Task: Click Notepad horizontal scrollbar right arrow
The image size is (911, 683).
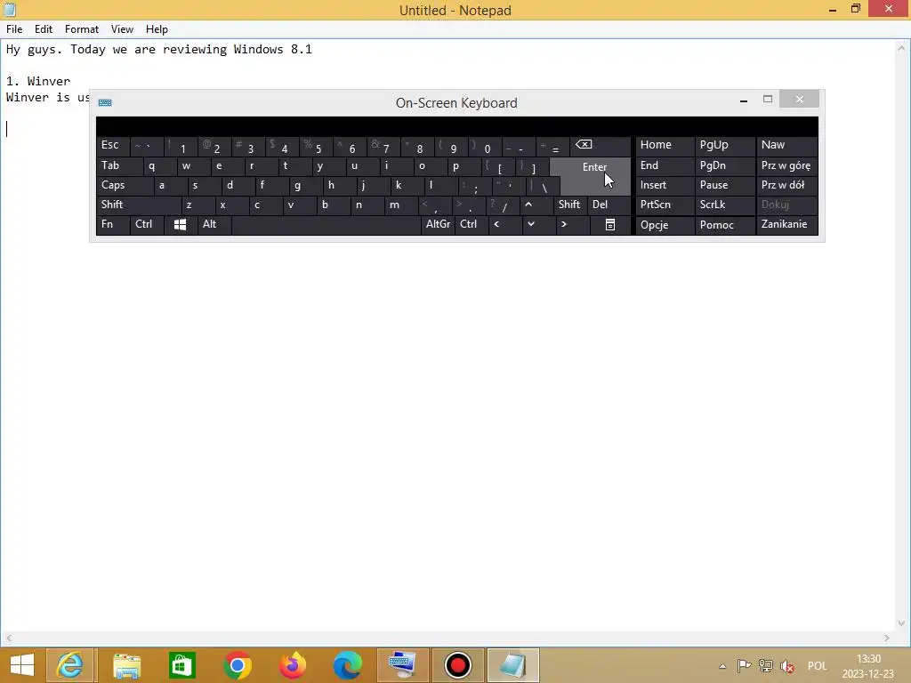Action: click(x=887, y=639)
